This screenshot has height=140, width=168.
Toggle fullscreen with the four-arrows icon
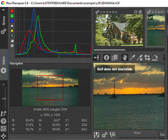pyautogui.click(x=3, y=136)
